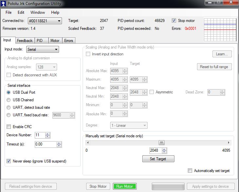Viewport: 239px width, 192px height.
Task: Switch to the Motor tab
Action: tap(55, 41)
